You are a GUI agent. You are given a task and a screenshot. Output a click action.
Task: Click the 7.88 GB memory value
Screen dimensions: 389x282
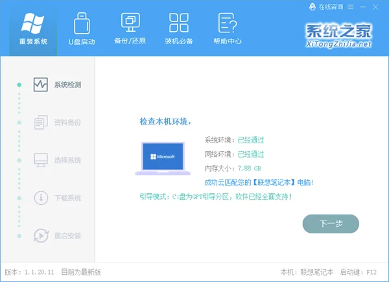pos(250,169)
